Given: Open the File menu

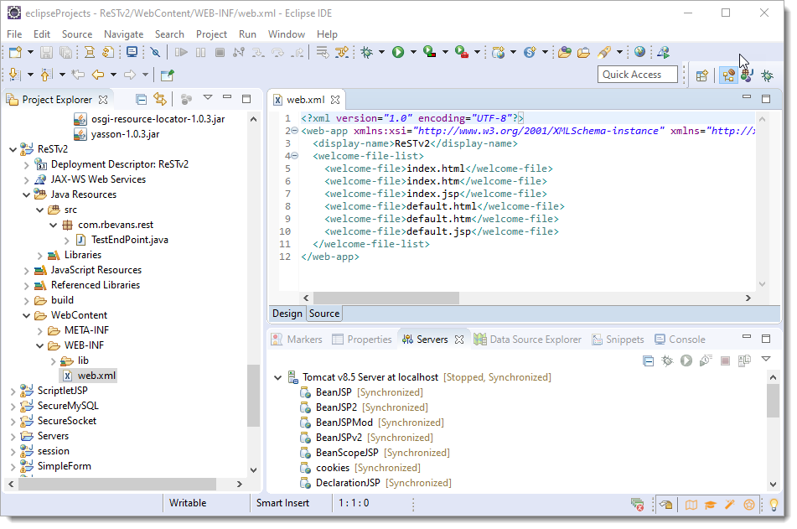Looking at the screenshot, I should click(14, 34).
